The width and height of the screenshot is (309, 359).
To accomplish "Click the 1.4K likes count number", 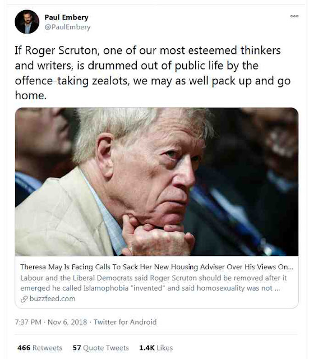I will click(147, 348).
